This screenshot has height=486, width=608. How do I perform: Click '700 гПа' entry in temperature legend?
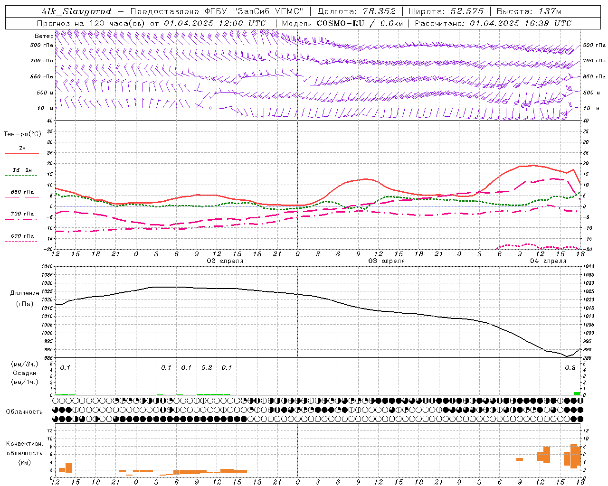click(22, 214)
